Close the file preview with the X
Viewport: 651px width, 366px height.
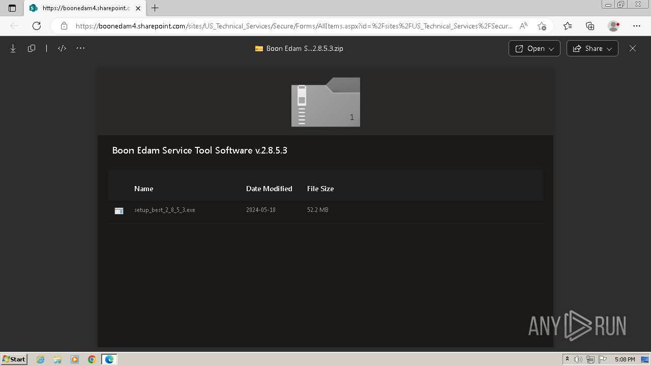click(x=633, y=48)
